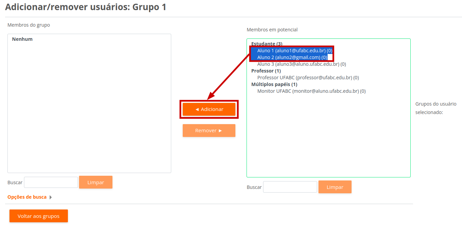Click the Múltiplos papéis (1) header
The width and height of the screenshot is (462, 226).
pyautogui.click(x=274, y=84)
